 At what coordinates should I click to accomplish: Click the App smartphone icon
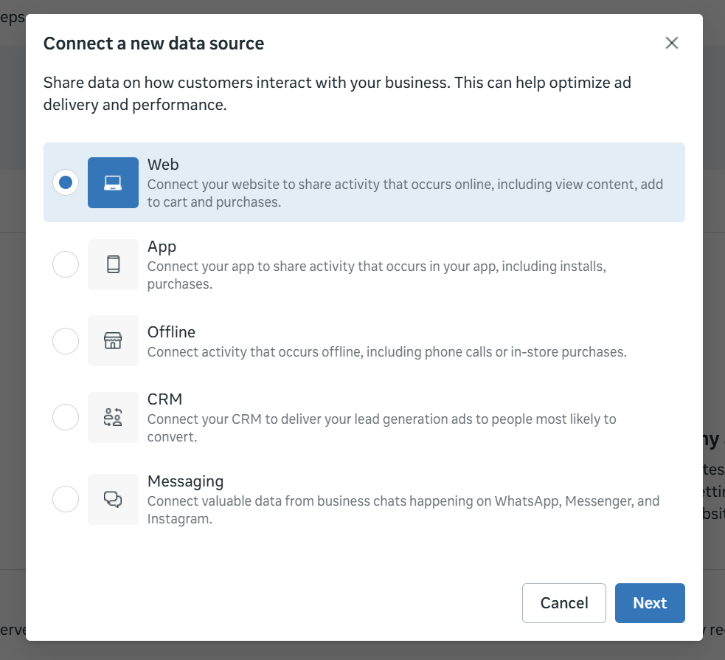coord(113,264)
